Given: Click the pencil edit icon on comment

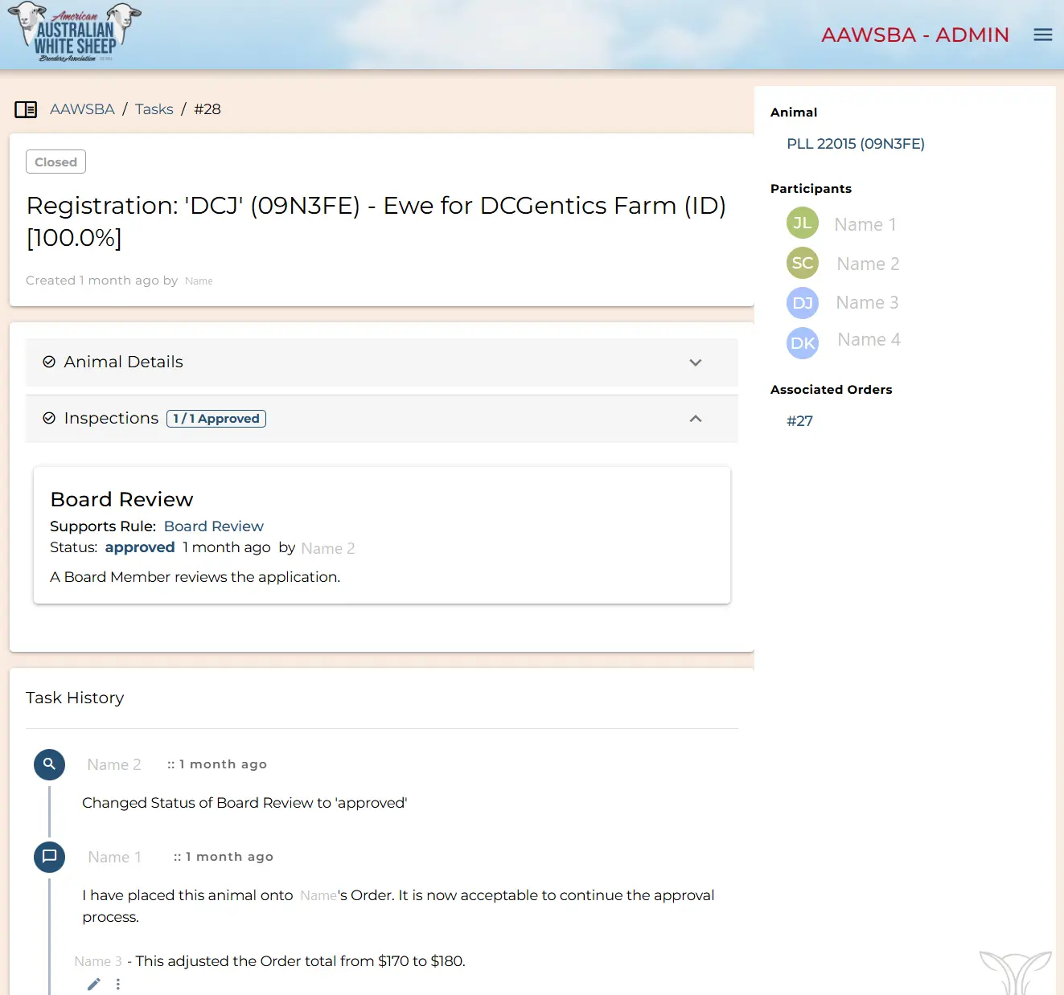Looking at the screenshot, I should click(94, 984).
